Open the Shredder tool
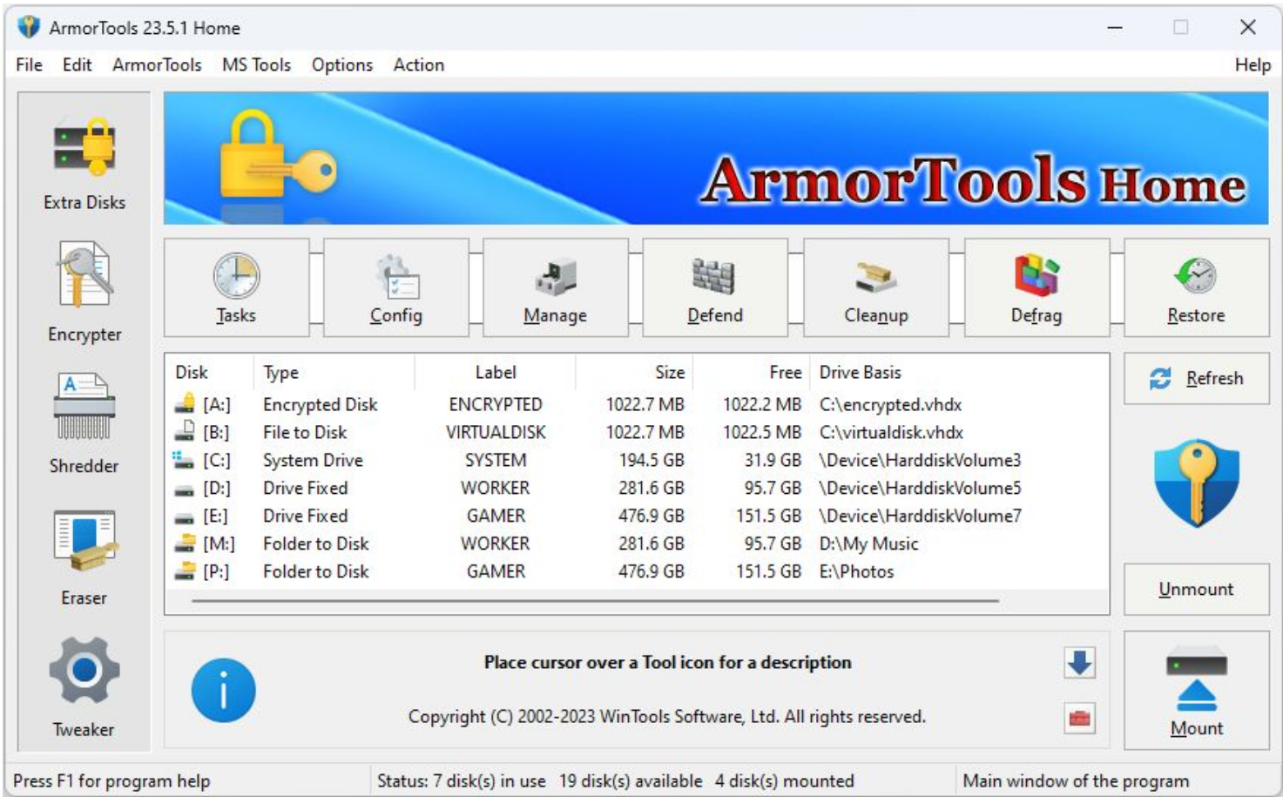1283x797 pixels. click(84, 418)
